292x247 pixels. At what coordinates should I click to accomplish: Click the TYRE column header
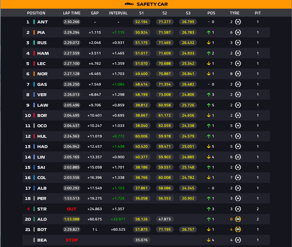pyautogui.click(x=235, y=13)
